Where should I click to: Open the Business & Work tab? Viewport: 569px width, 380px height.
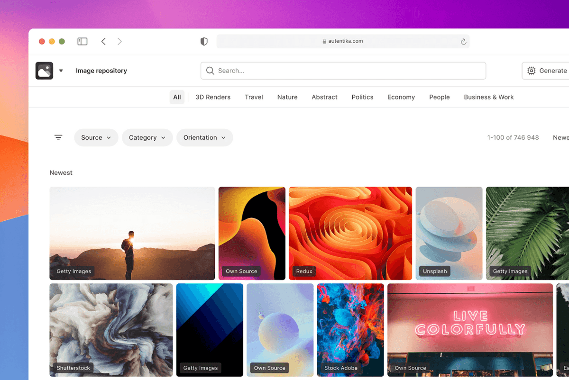coord(489,97)
